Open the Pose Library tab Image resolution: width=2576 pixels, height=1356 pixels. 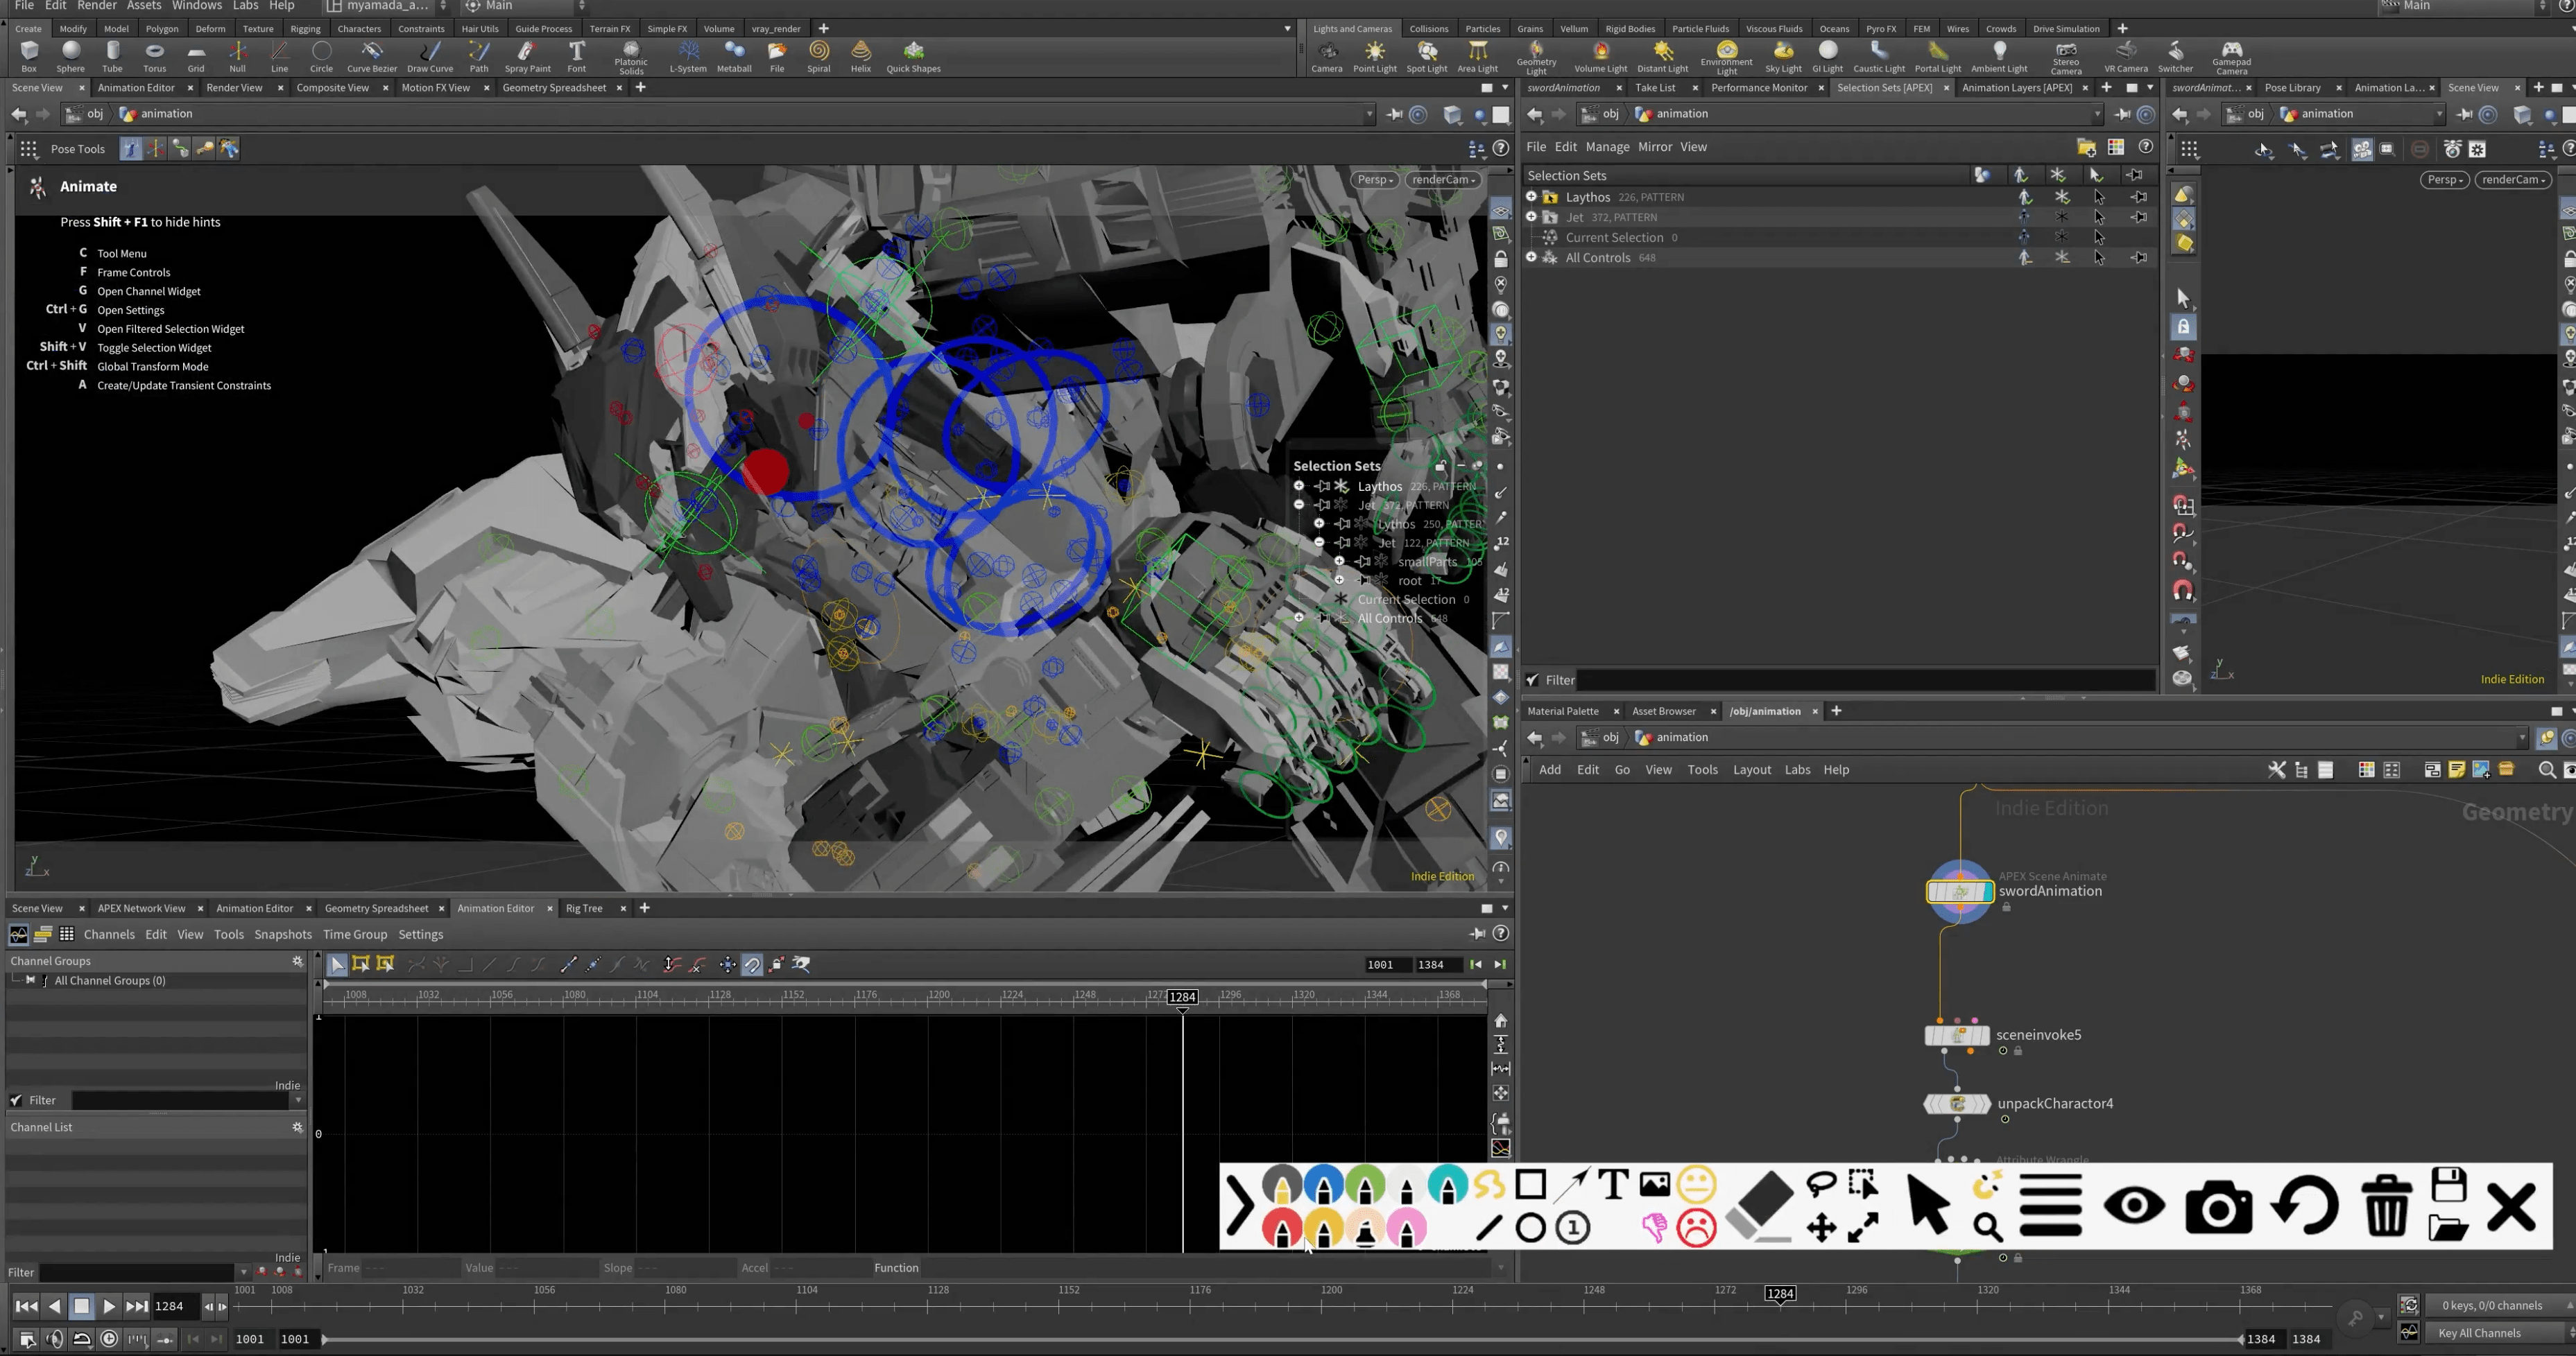2292,88
